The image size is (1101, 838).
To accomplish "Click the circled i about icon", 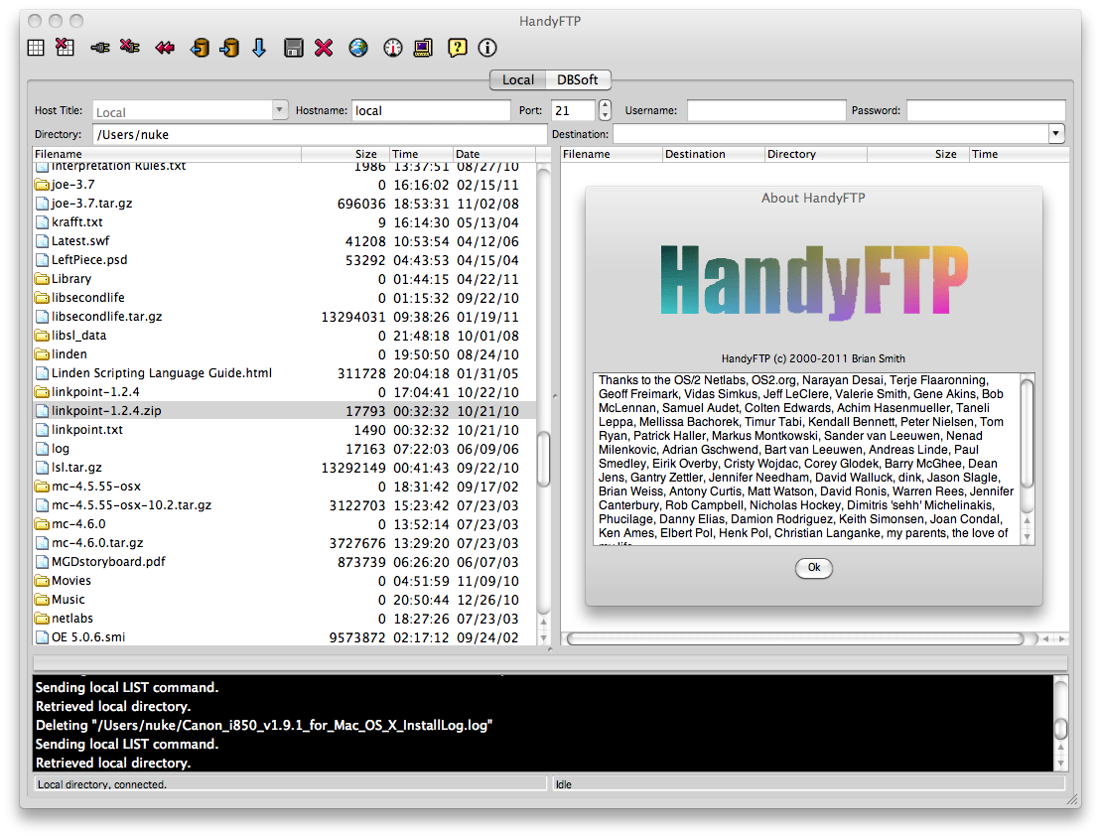I will click(487, 48).
